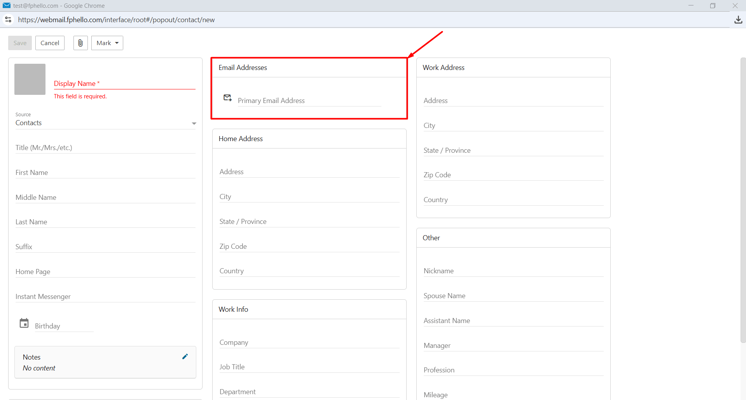Screen dimensions: 746x400
Task: Expand the Source Contacts dropdown
Action: point(106,123)
